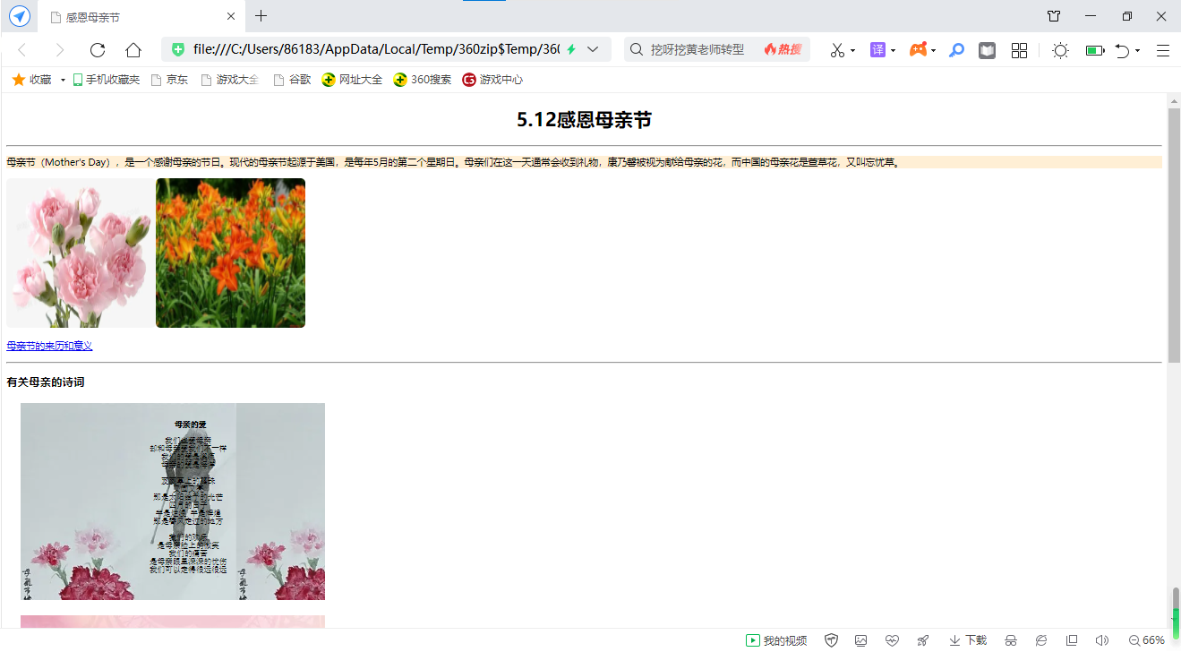Screen dimensions: 1181x652
Task: Open the key-shaped password manager icon
Action: point(956,50)
